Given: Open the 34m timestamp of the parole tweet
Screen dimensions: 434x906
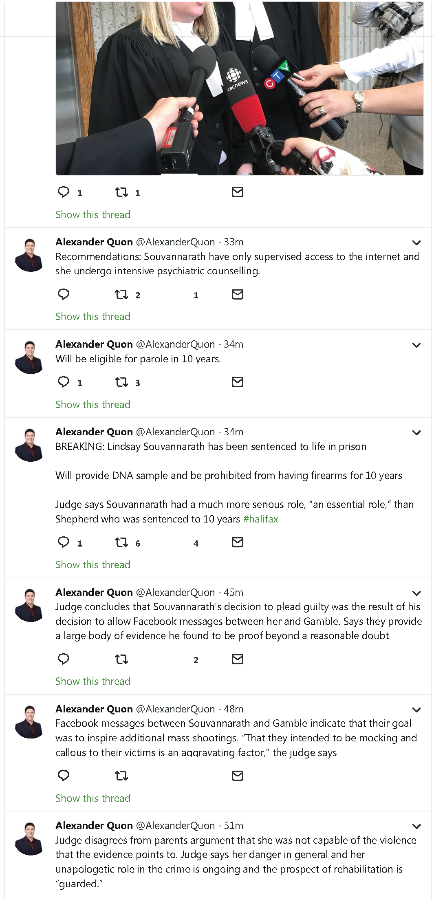Looking at the screenshot, I should [234, 344].
